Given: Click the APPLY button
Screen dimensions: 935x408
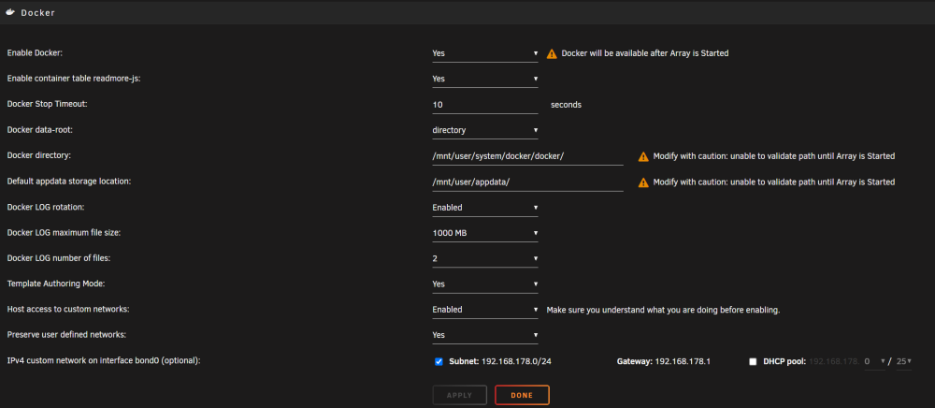Looking at the screenshot, I should tap(460, 396).
